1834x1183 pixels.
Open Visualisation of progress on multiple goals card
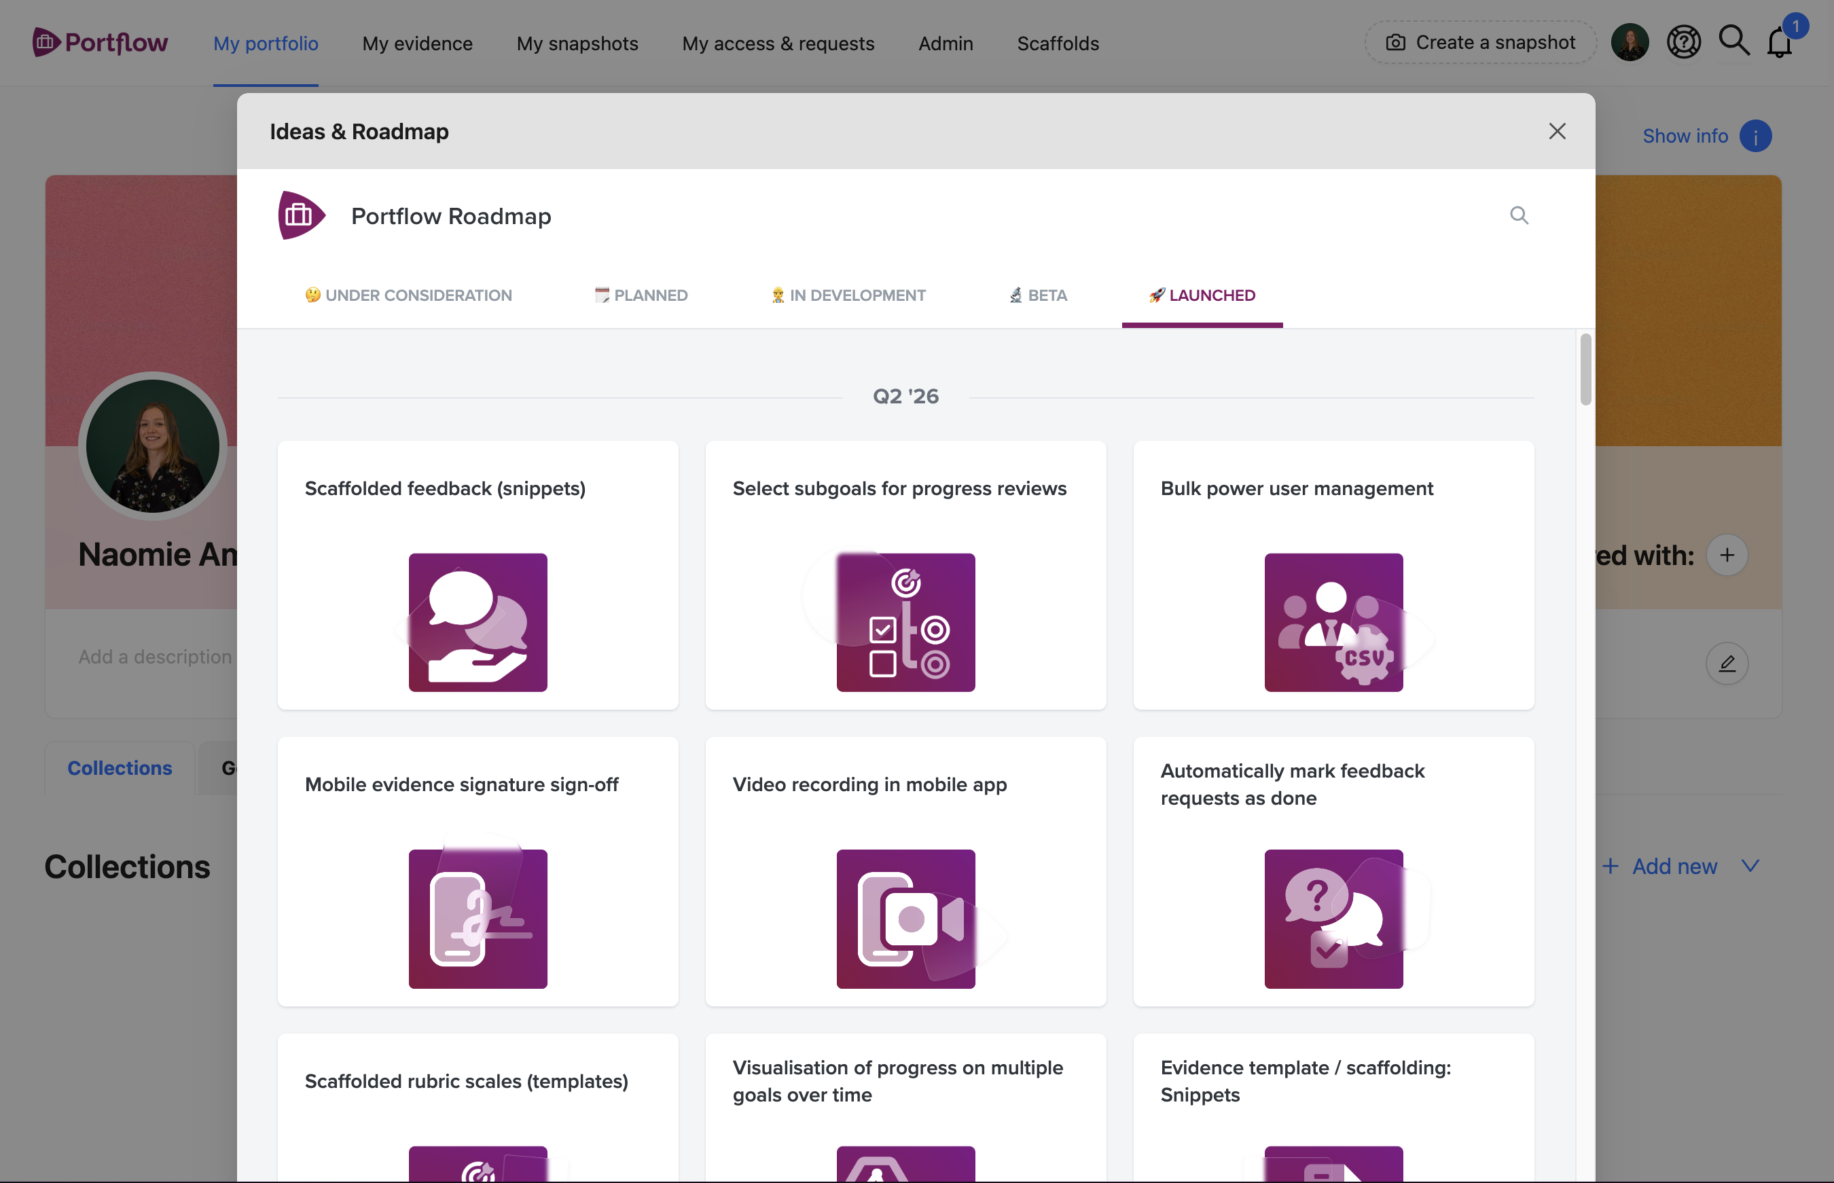pyautogui.click(x=905, y=1107)
